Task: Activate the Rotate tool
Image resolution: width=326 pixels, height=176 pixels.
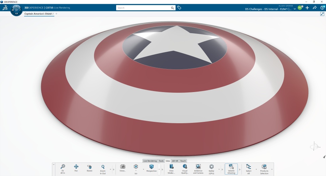Action: point(89,168)
